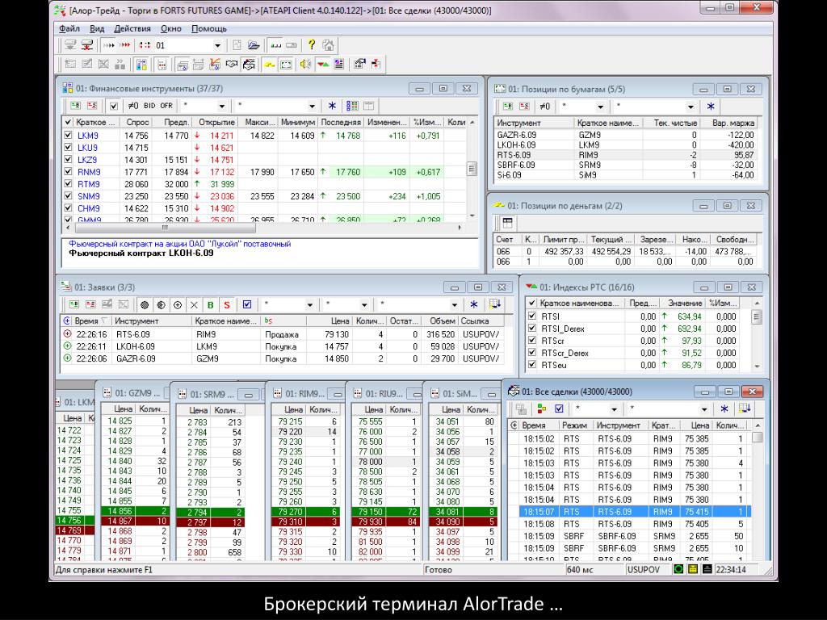Click the blue asterisk in Позиции по бумагам toolbar
Viewport: 827px width, 620px height.
[711, 107]
